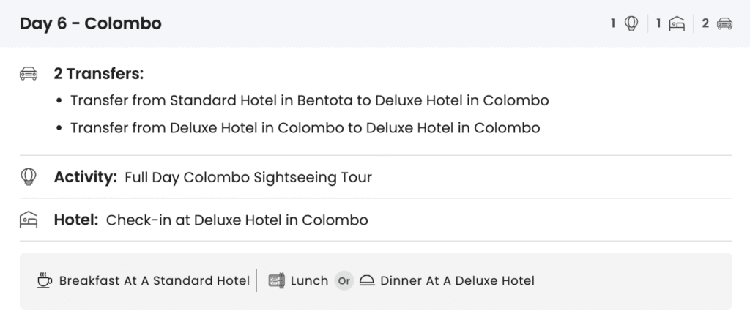Viewport: 750px width, 314px height.
Task: Open Full Day Colombo Sightseeing Tour
Action: click(x=248, y=176)
